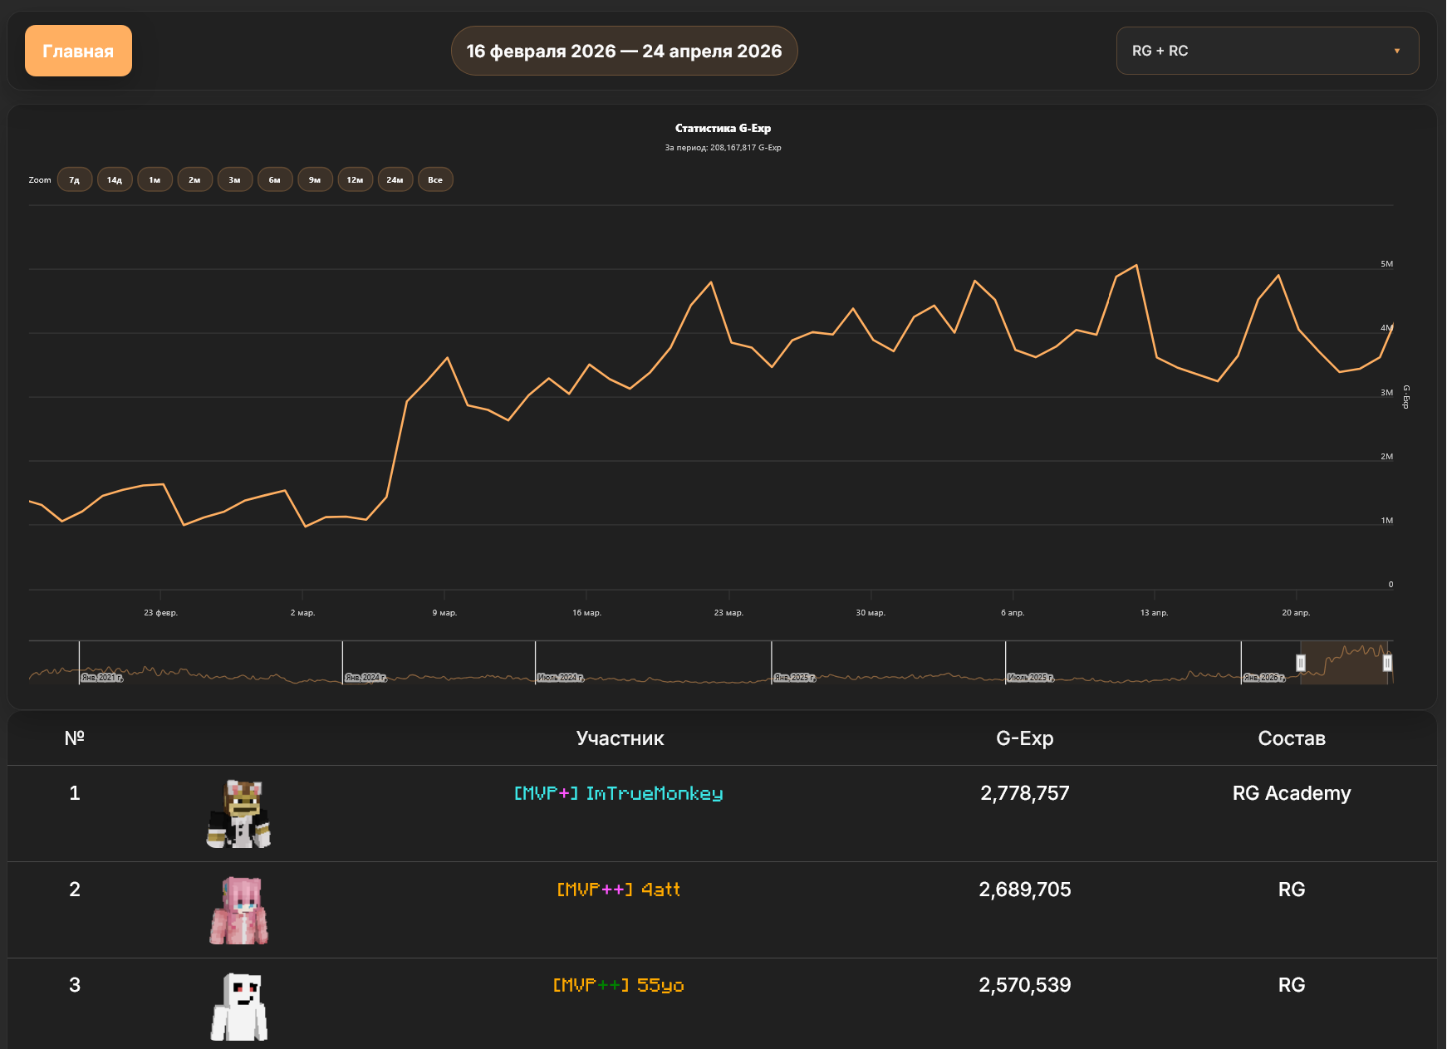Select the 1м zoom range
This screenshot has width=1447, height=1049.
click(155, 179)
